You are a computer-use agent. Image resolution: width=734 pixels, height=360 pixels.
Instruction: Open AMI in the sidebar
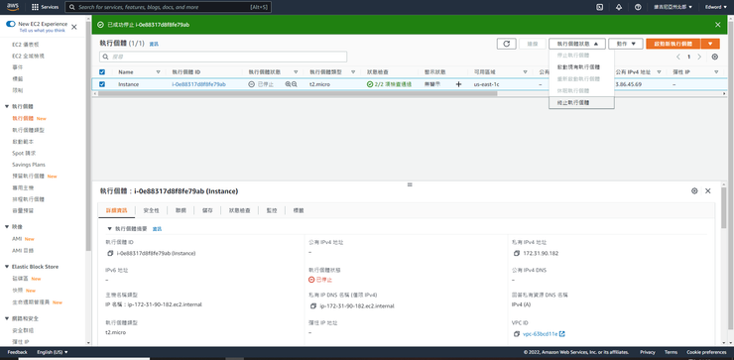tap(17, 239)
